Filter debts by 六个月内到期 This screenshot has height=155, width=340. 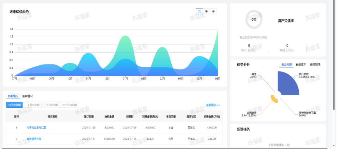click(69, 105)
